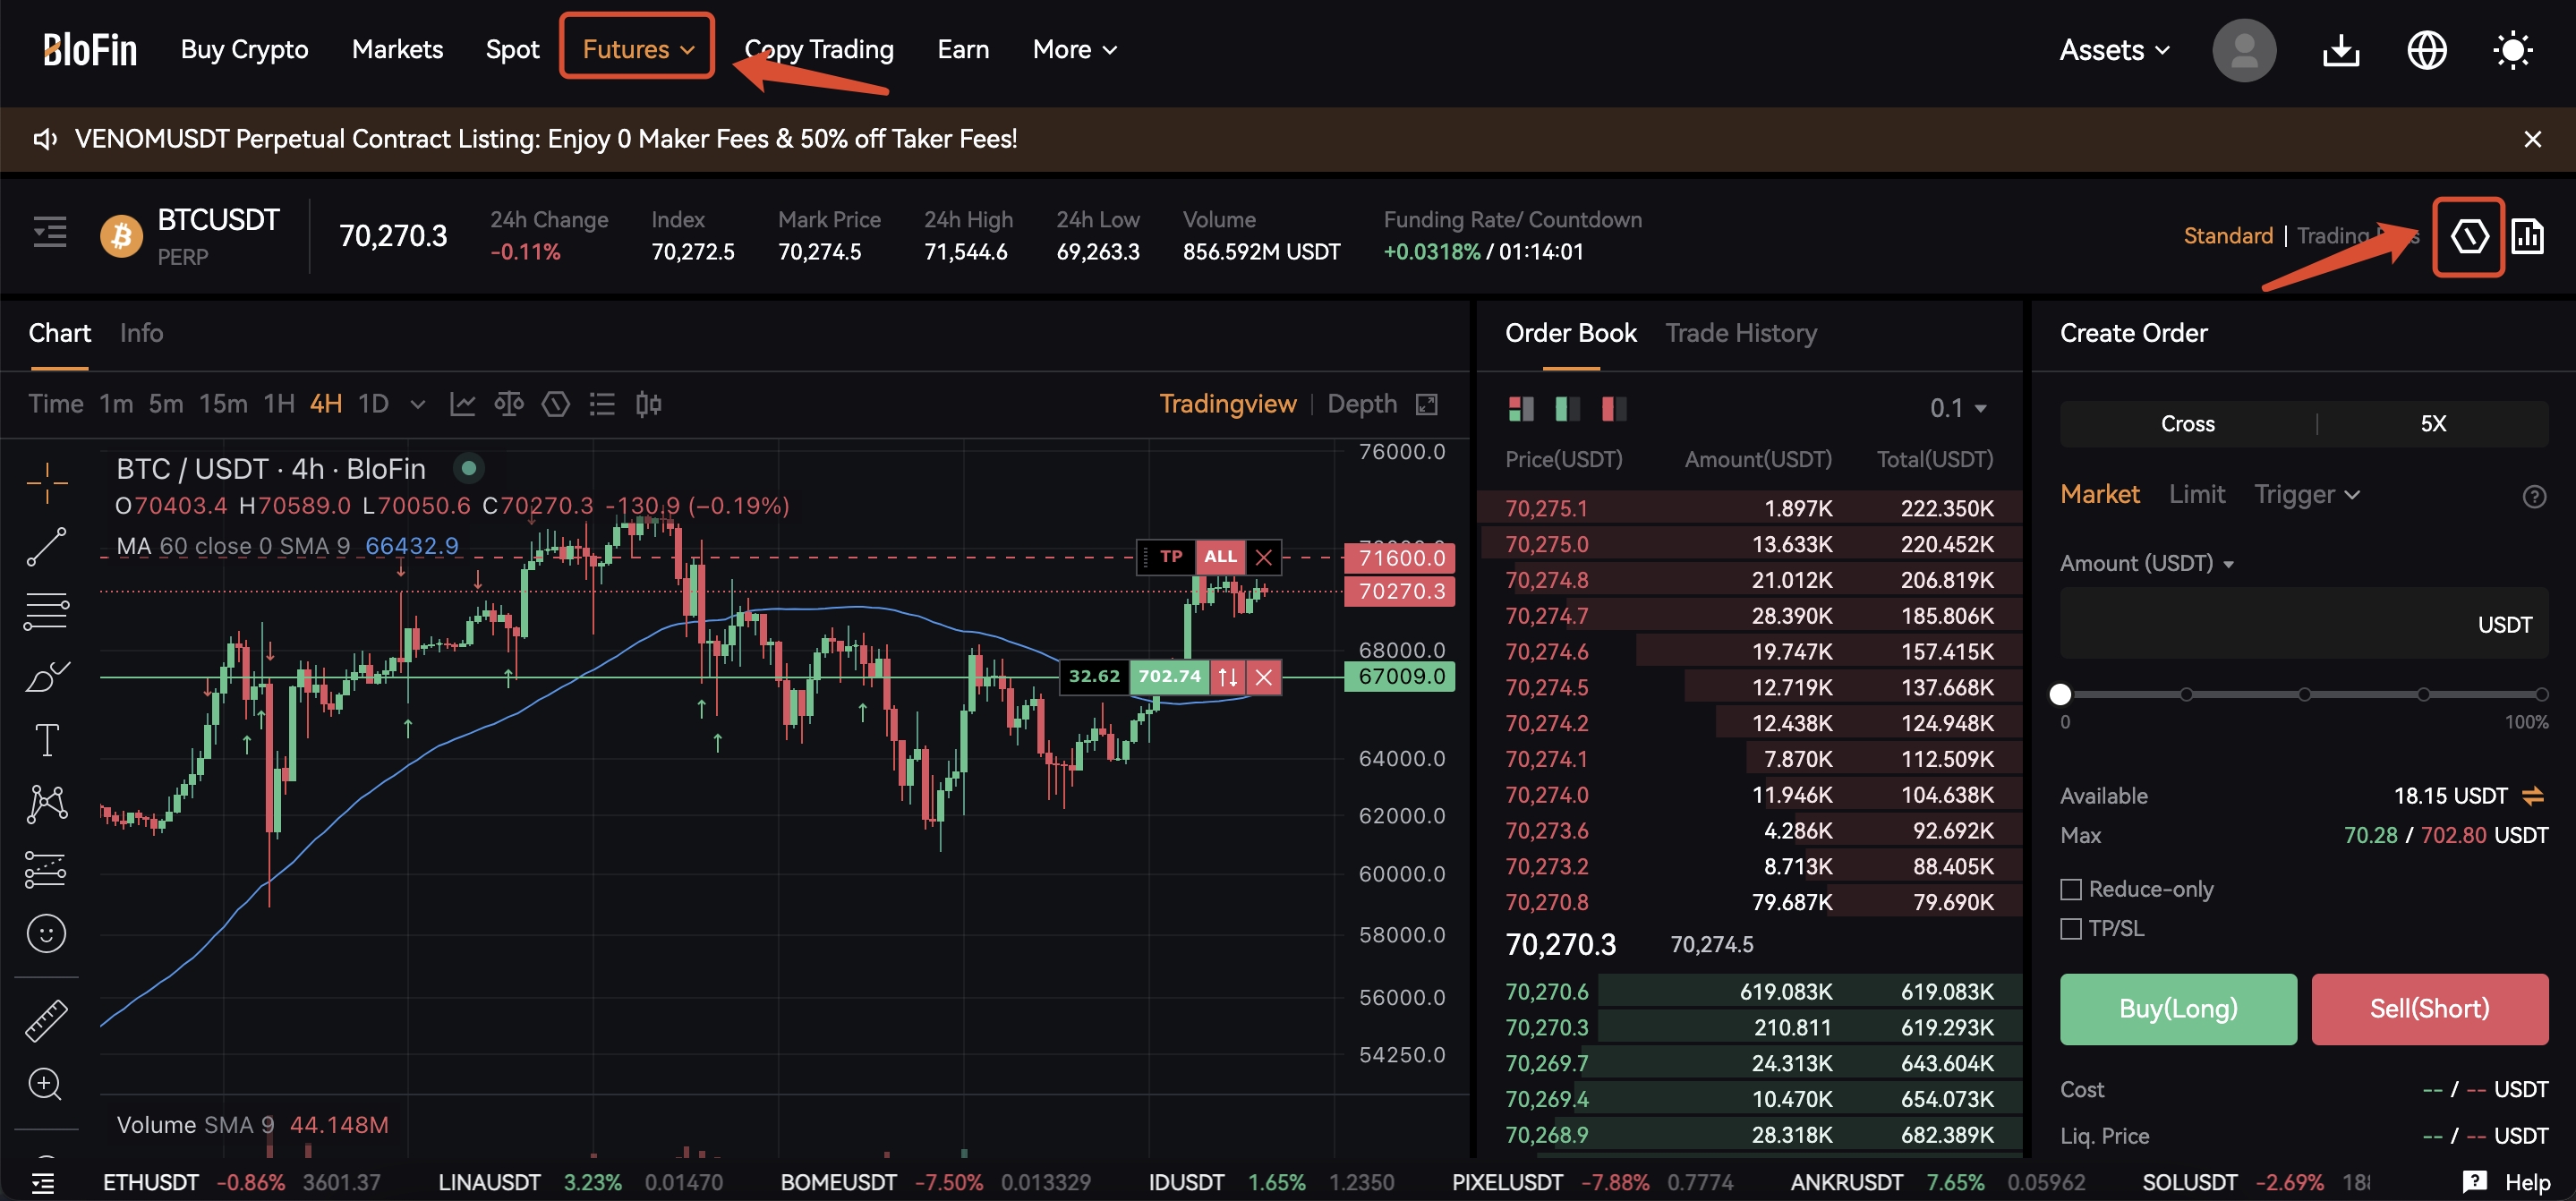The height and width of the screenshot is (1201, 2576).
Task: Show asks only order book view
Action: [x=1614, y=408]
